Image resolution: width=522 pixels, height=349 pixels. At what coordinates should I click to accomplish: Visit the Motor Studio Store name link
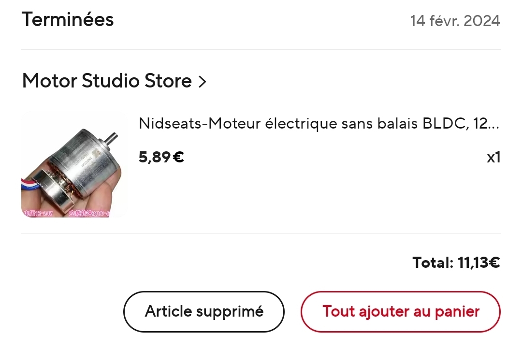107,81
